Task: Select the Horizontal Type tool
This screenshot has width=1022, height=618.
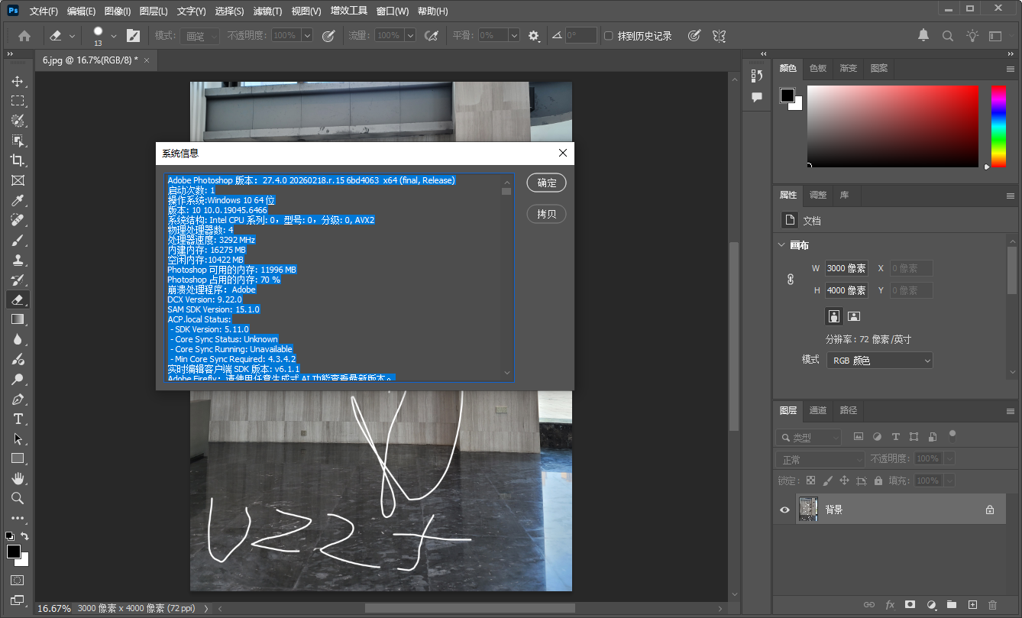Action: click(18, 419)
